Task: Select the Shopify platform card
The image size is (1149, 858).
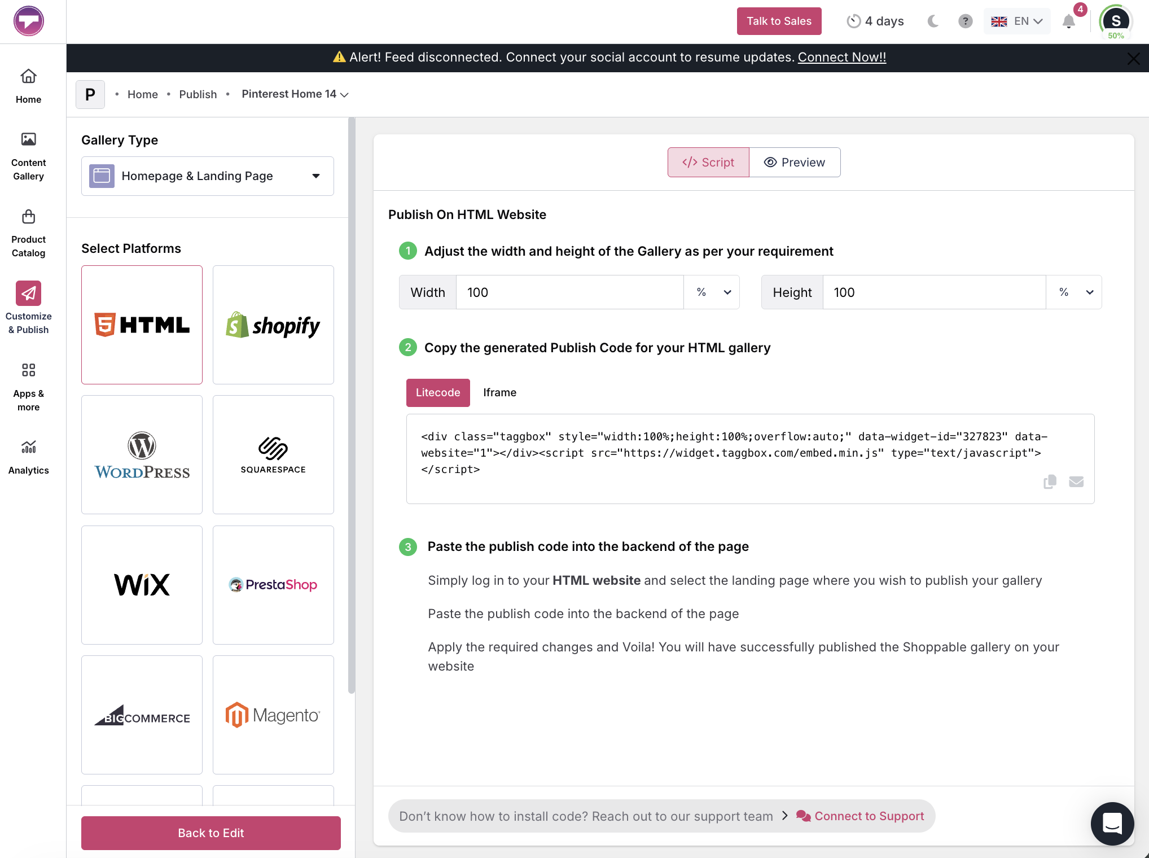Action: click(273, 325)
